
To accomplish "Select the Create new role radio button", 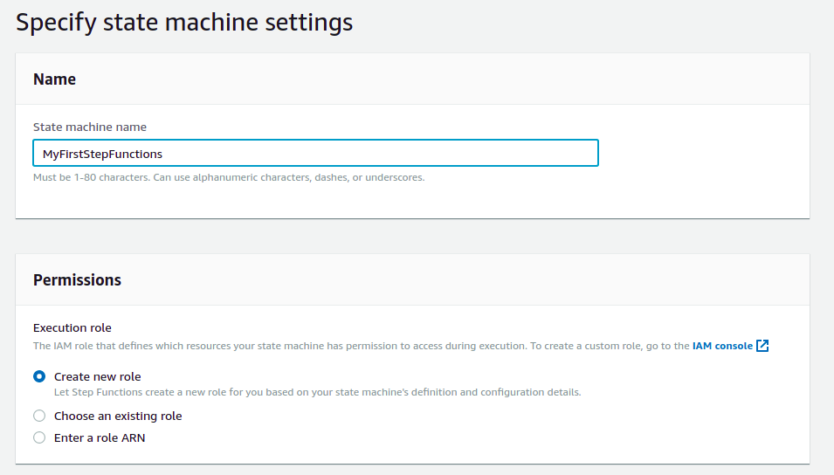I will tap(39, 376).
